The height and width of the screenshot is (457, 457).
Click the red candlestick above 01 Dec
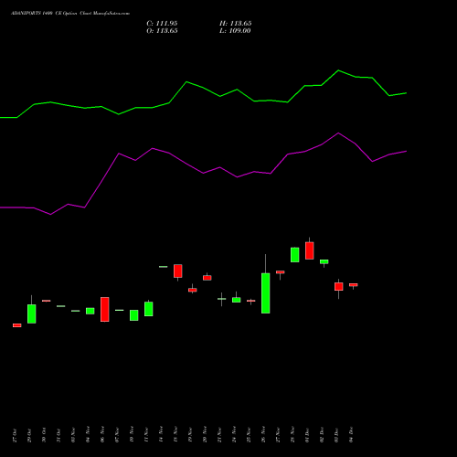(x=310, y=250)
